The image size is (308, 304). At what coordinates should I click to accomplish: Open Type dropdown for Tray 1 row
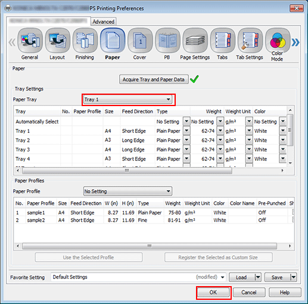tap(186, 131)
